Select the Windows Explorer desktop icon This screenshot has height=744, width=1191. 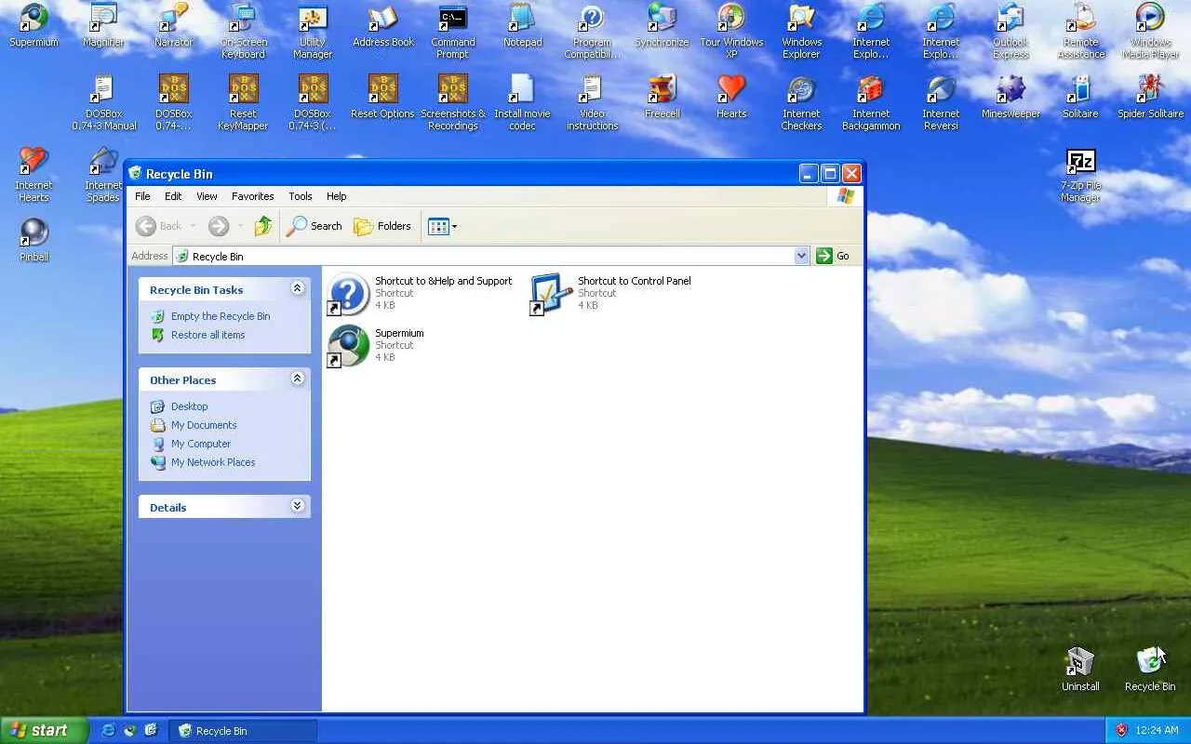click(801, 32)
